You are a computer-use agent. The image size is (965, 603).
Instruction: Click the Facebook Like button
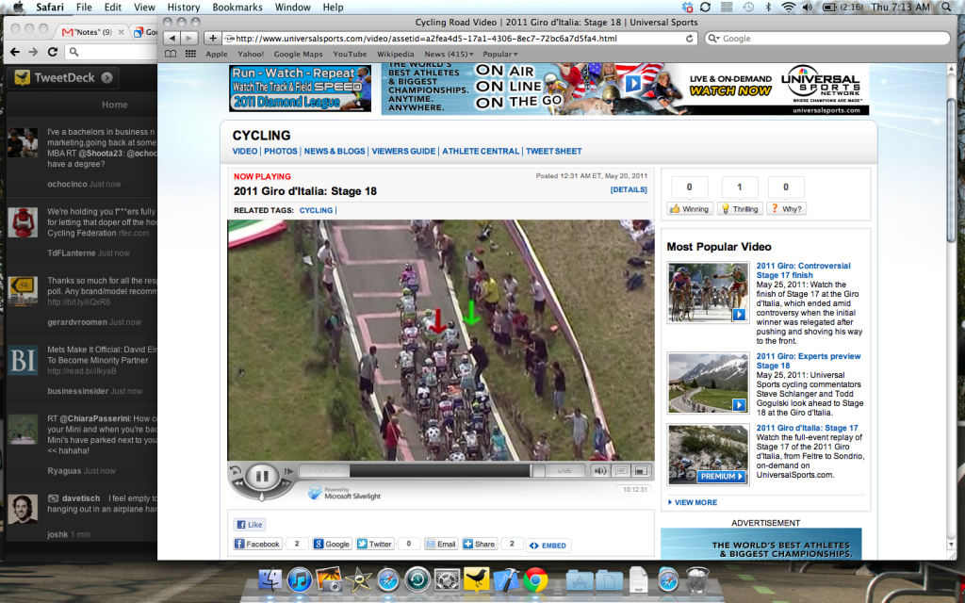pos(250,525)
